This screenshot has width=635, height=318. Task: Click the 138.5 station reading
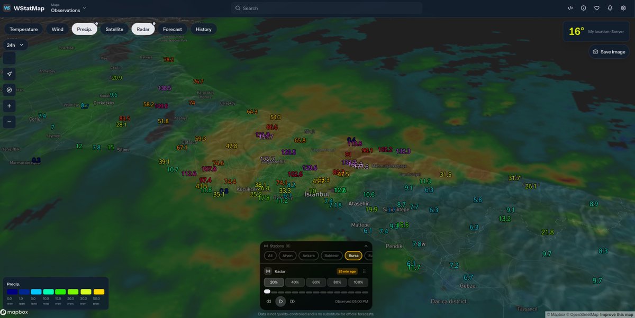pyautogui.click(x=165, y=88)
